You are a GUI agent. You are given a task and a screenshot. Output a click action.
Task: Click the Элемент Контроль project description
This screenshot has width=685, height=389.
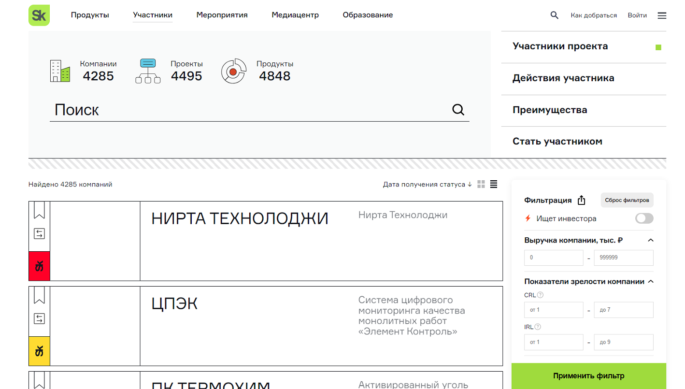(x=412, y=316)
